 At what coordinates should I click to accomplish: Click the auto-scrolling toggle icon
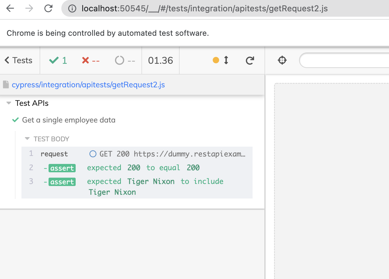(x=226, y=60)
